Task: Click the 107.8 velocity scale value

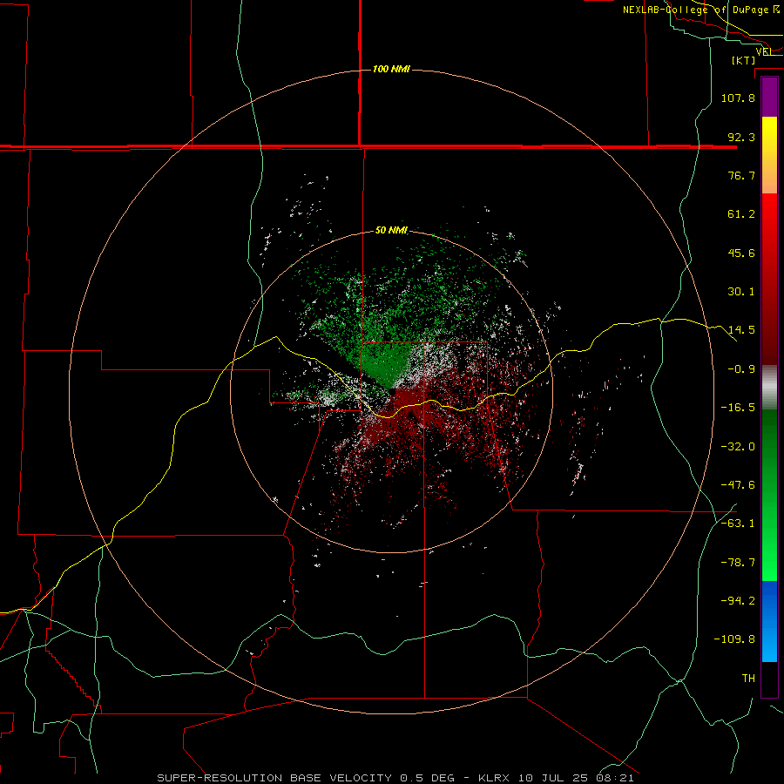Action: tap(738, 98)
